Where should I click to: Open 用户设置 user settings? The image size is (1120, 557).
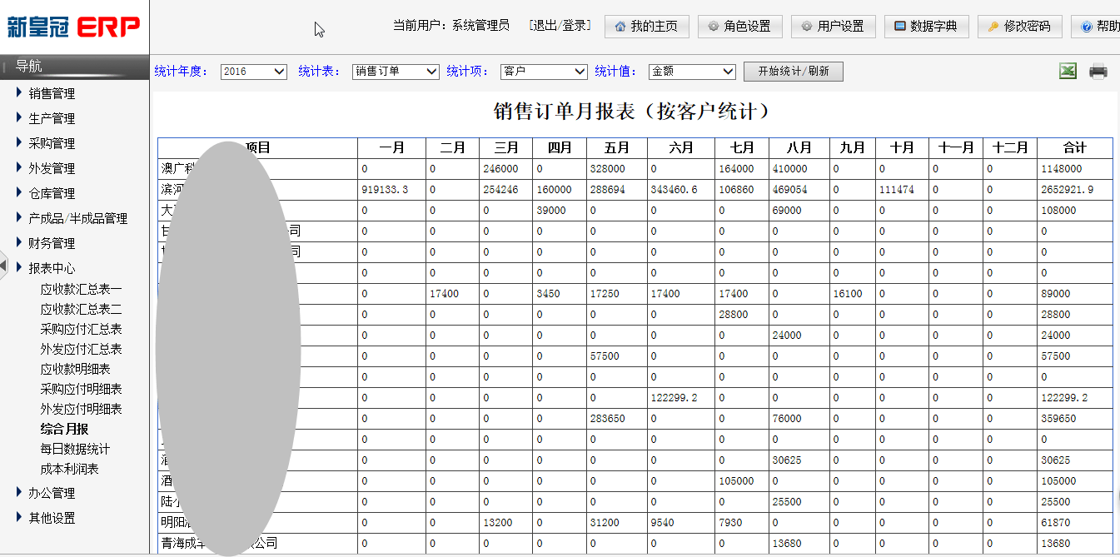coord(833,27)
